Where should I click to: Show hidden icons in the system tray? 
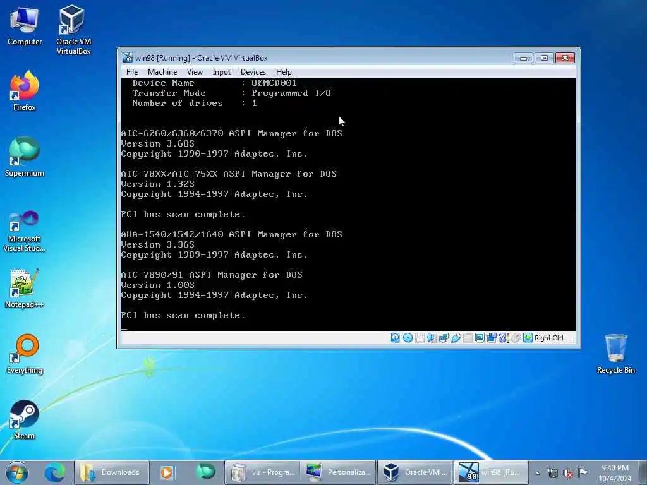[x=537, y=473]
